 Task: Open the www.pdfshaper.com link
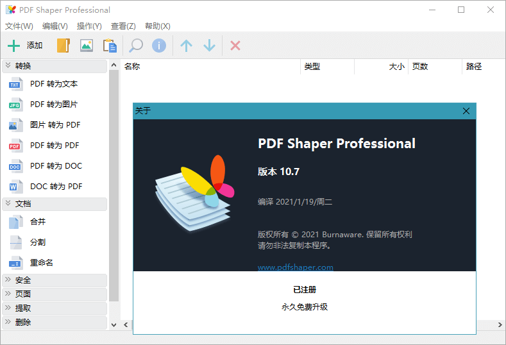tap(295, 267)
